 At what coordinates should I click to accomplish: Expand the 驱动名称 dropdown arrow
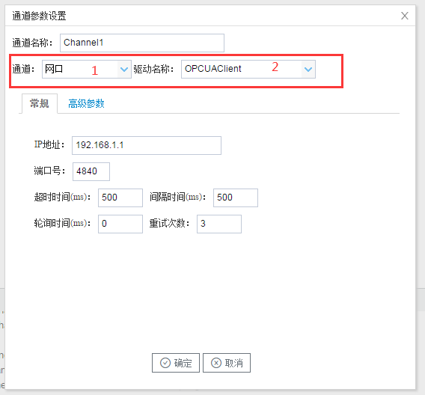308,70
